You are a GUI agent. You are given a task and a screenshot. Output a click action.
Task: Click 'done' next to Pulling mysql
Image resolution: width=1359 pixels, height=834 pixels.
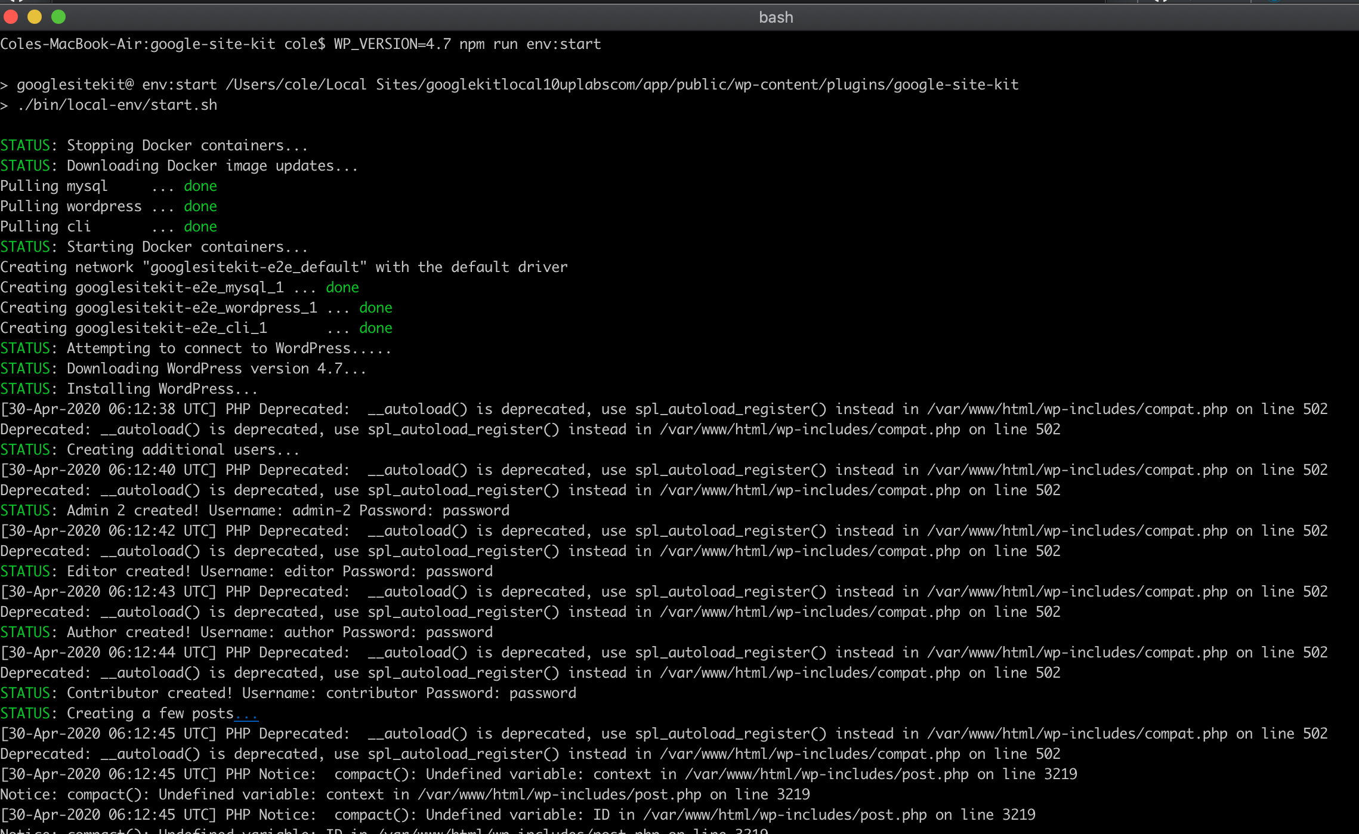click(200, 186)
